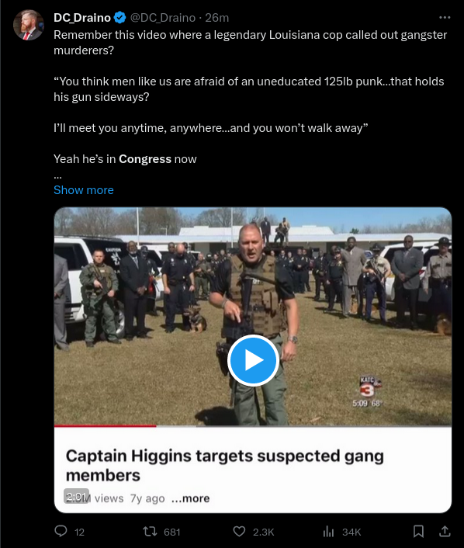Click the reply comment icon
The width and height of the screenshot is (464, 548).
point(61,531)
